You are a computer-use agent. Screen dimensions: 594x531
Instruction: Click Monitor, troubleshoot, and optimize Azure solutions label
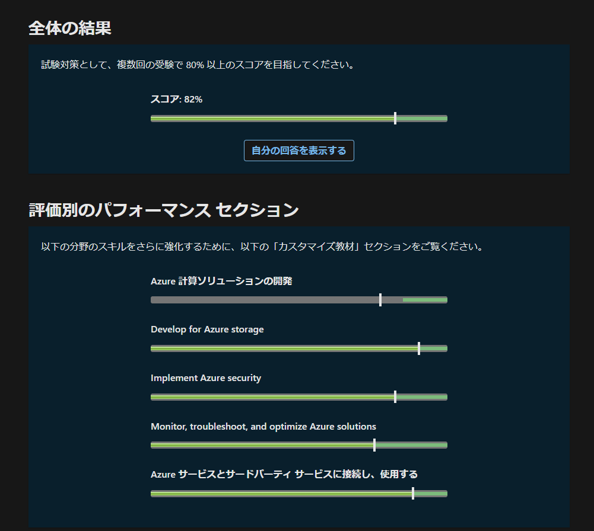[x=263, y=426]
